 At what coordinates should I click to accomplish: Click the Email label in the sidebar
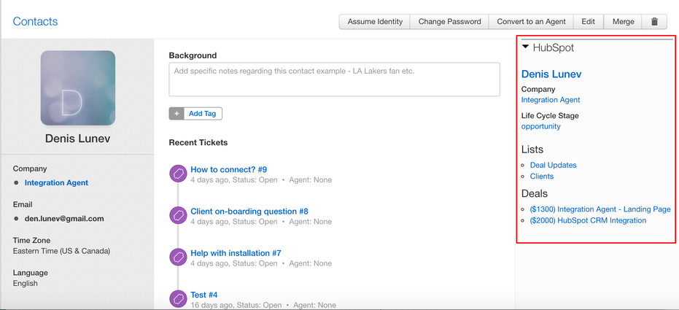pyautogui.click(x=23, y=204)
